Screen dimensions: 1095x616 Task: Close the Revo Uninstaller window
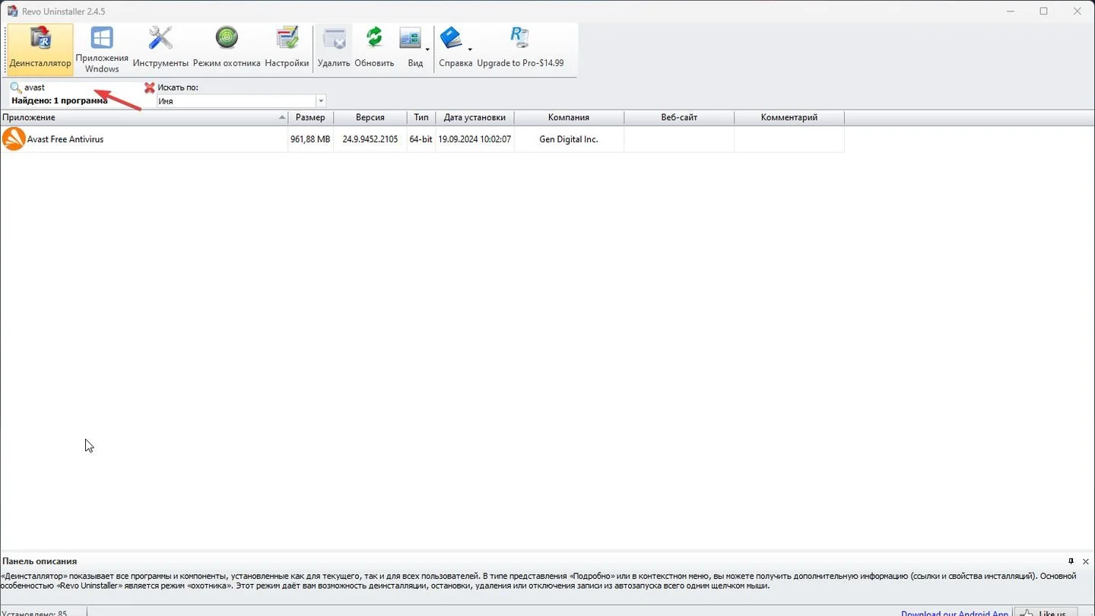1078,11
